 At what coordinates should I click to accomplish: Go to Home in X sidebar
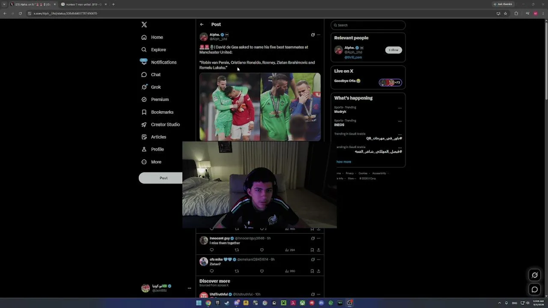coord(152,37)
